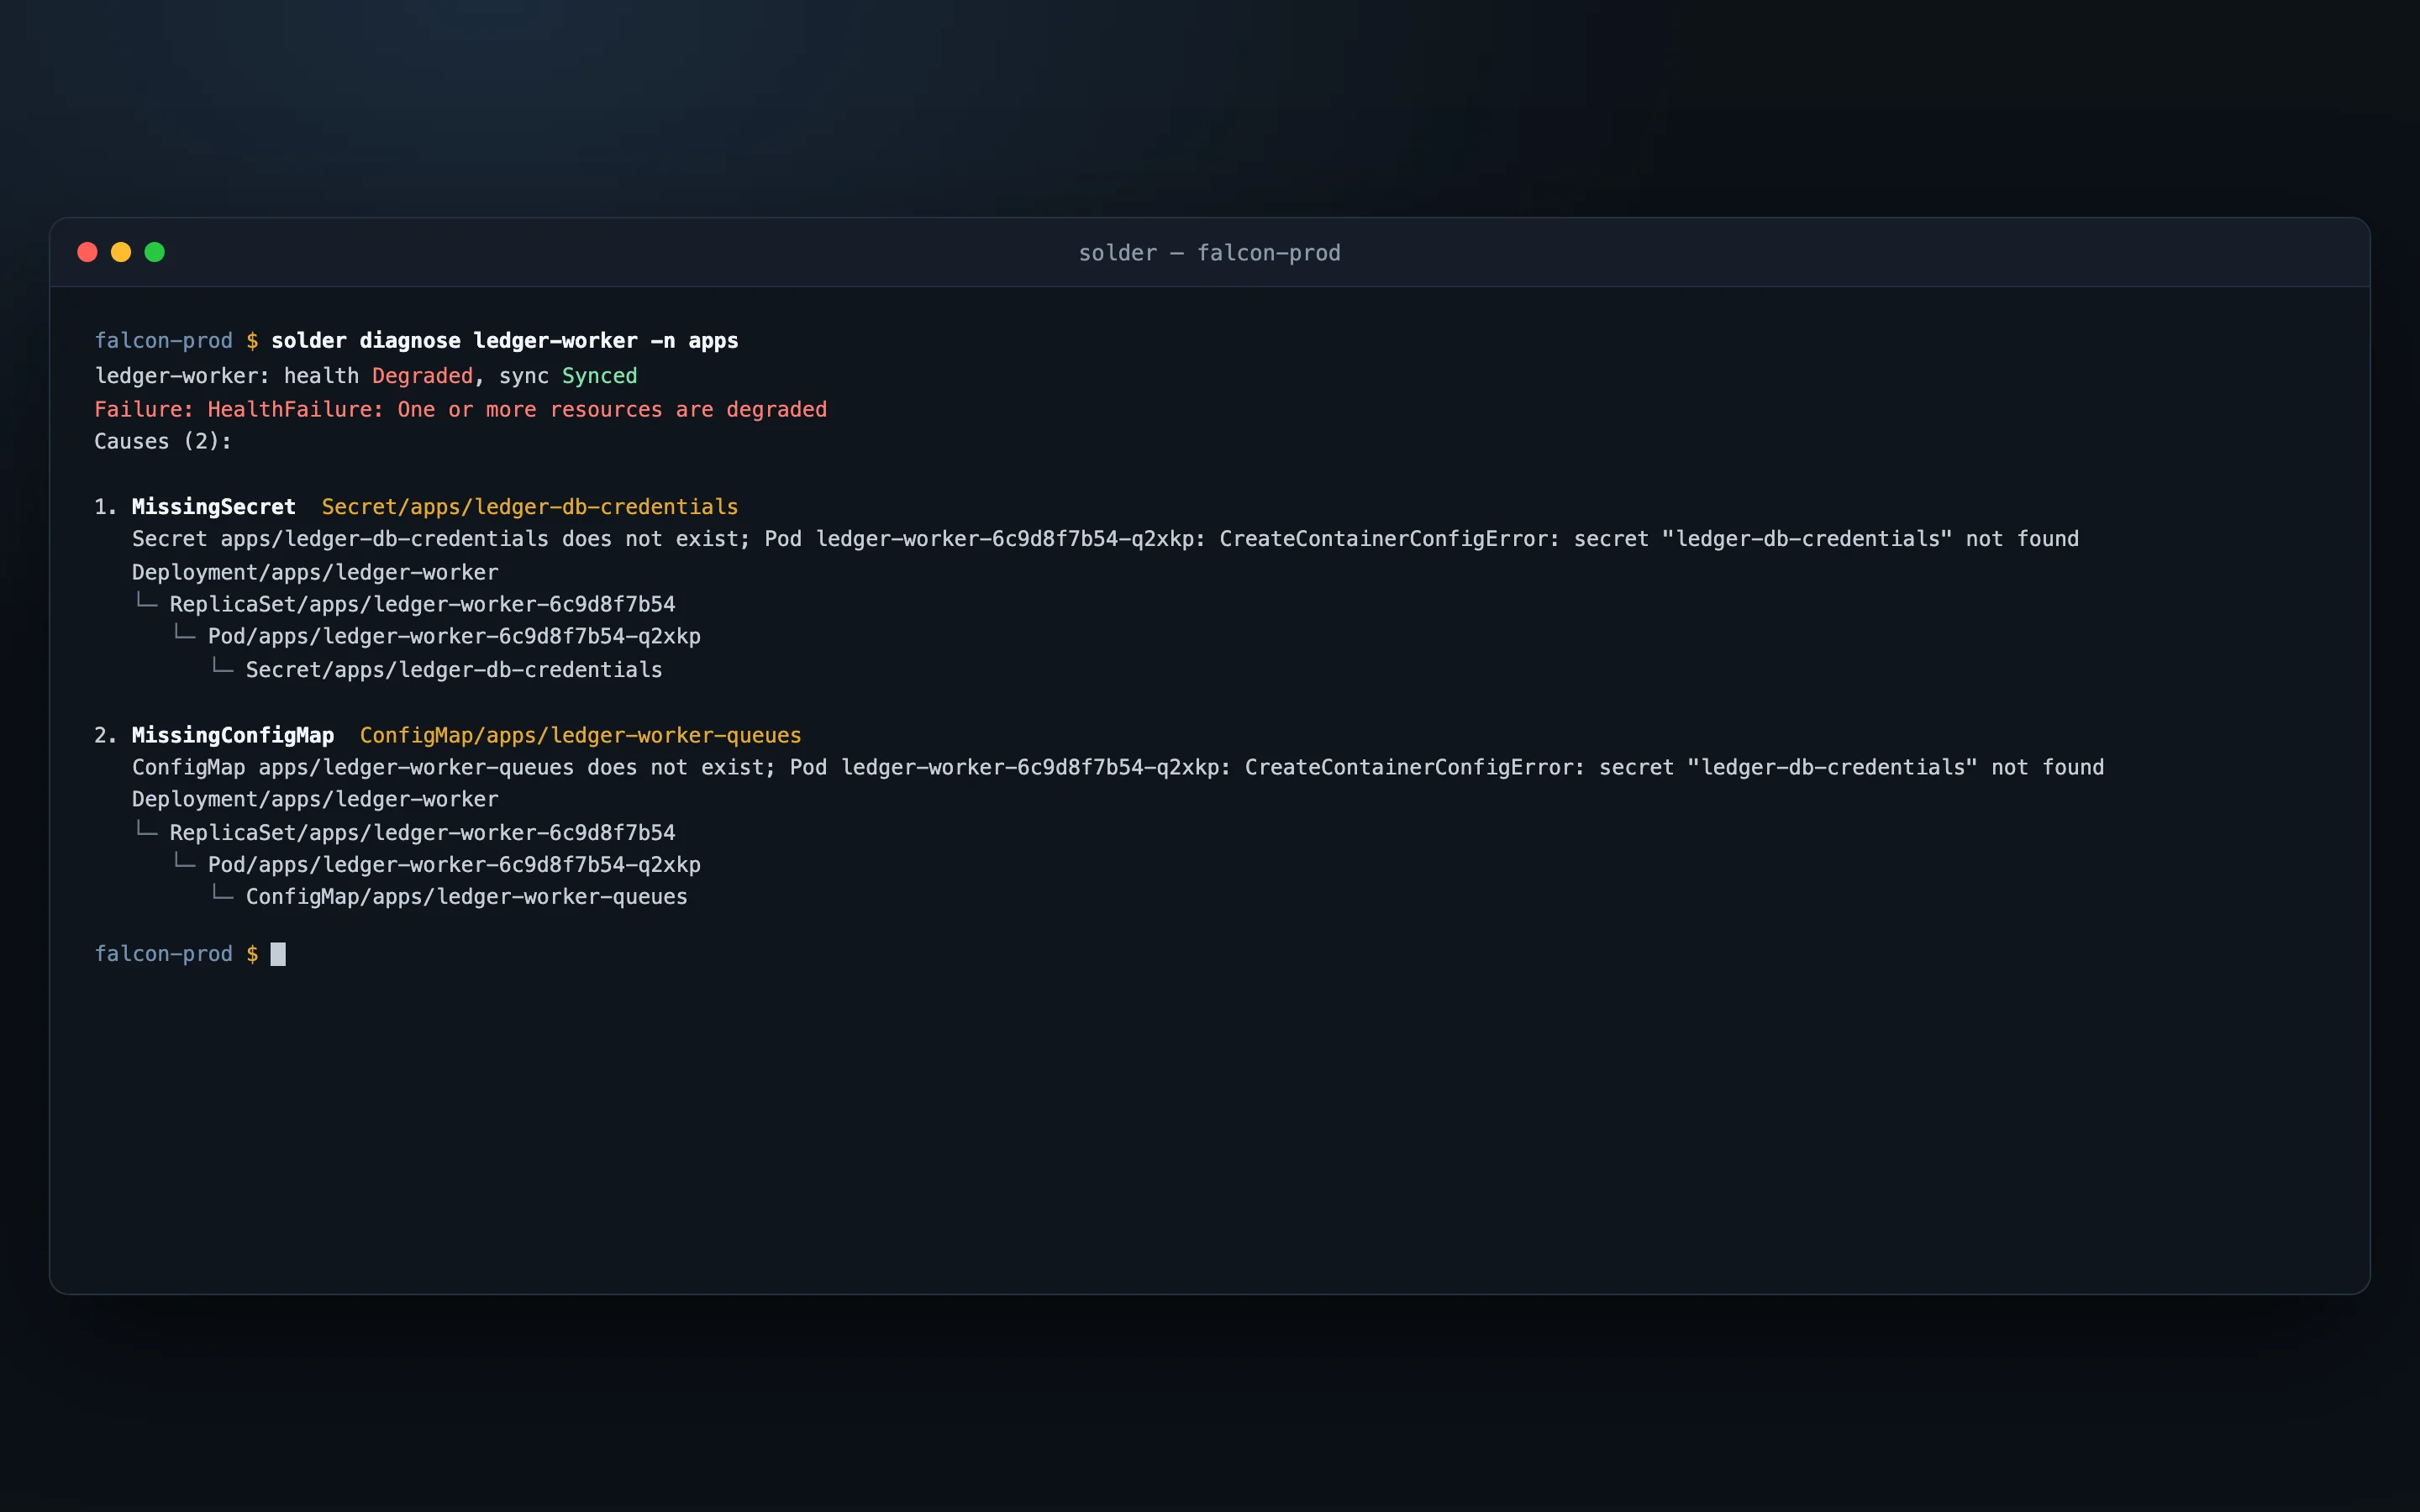Click the ReplicaSet row under MissingSecret
This screenshot has height=1512, width=2420.
pyautogui.click(x=422, y=604)
